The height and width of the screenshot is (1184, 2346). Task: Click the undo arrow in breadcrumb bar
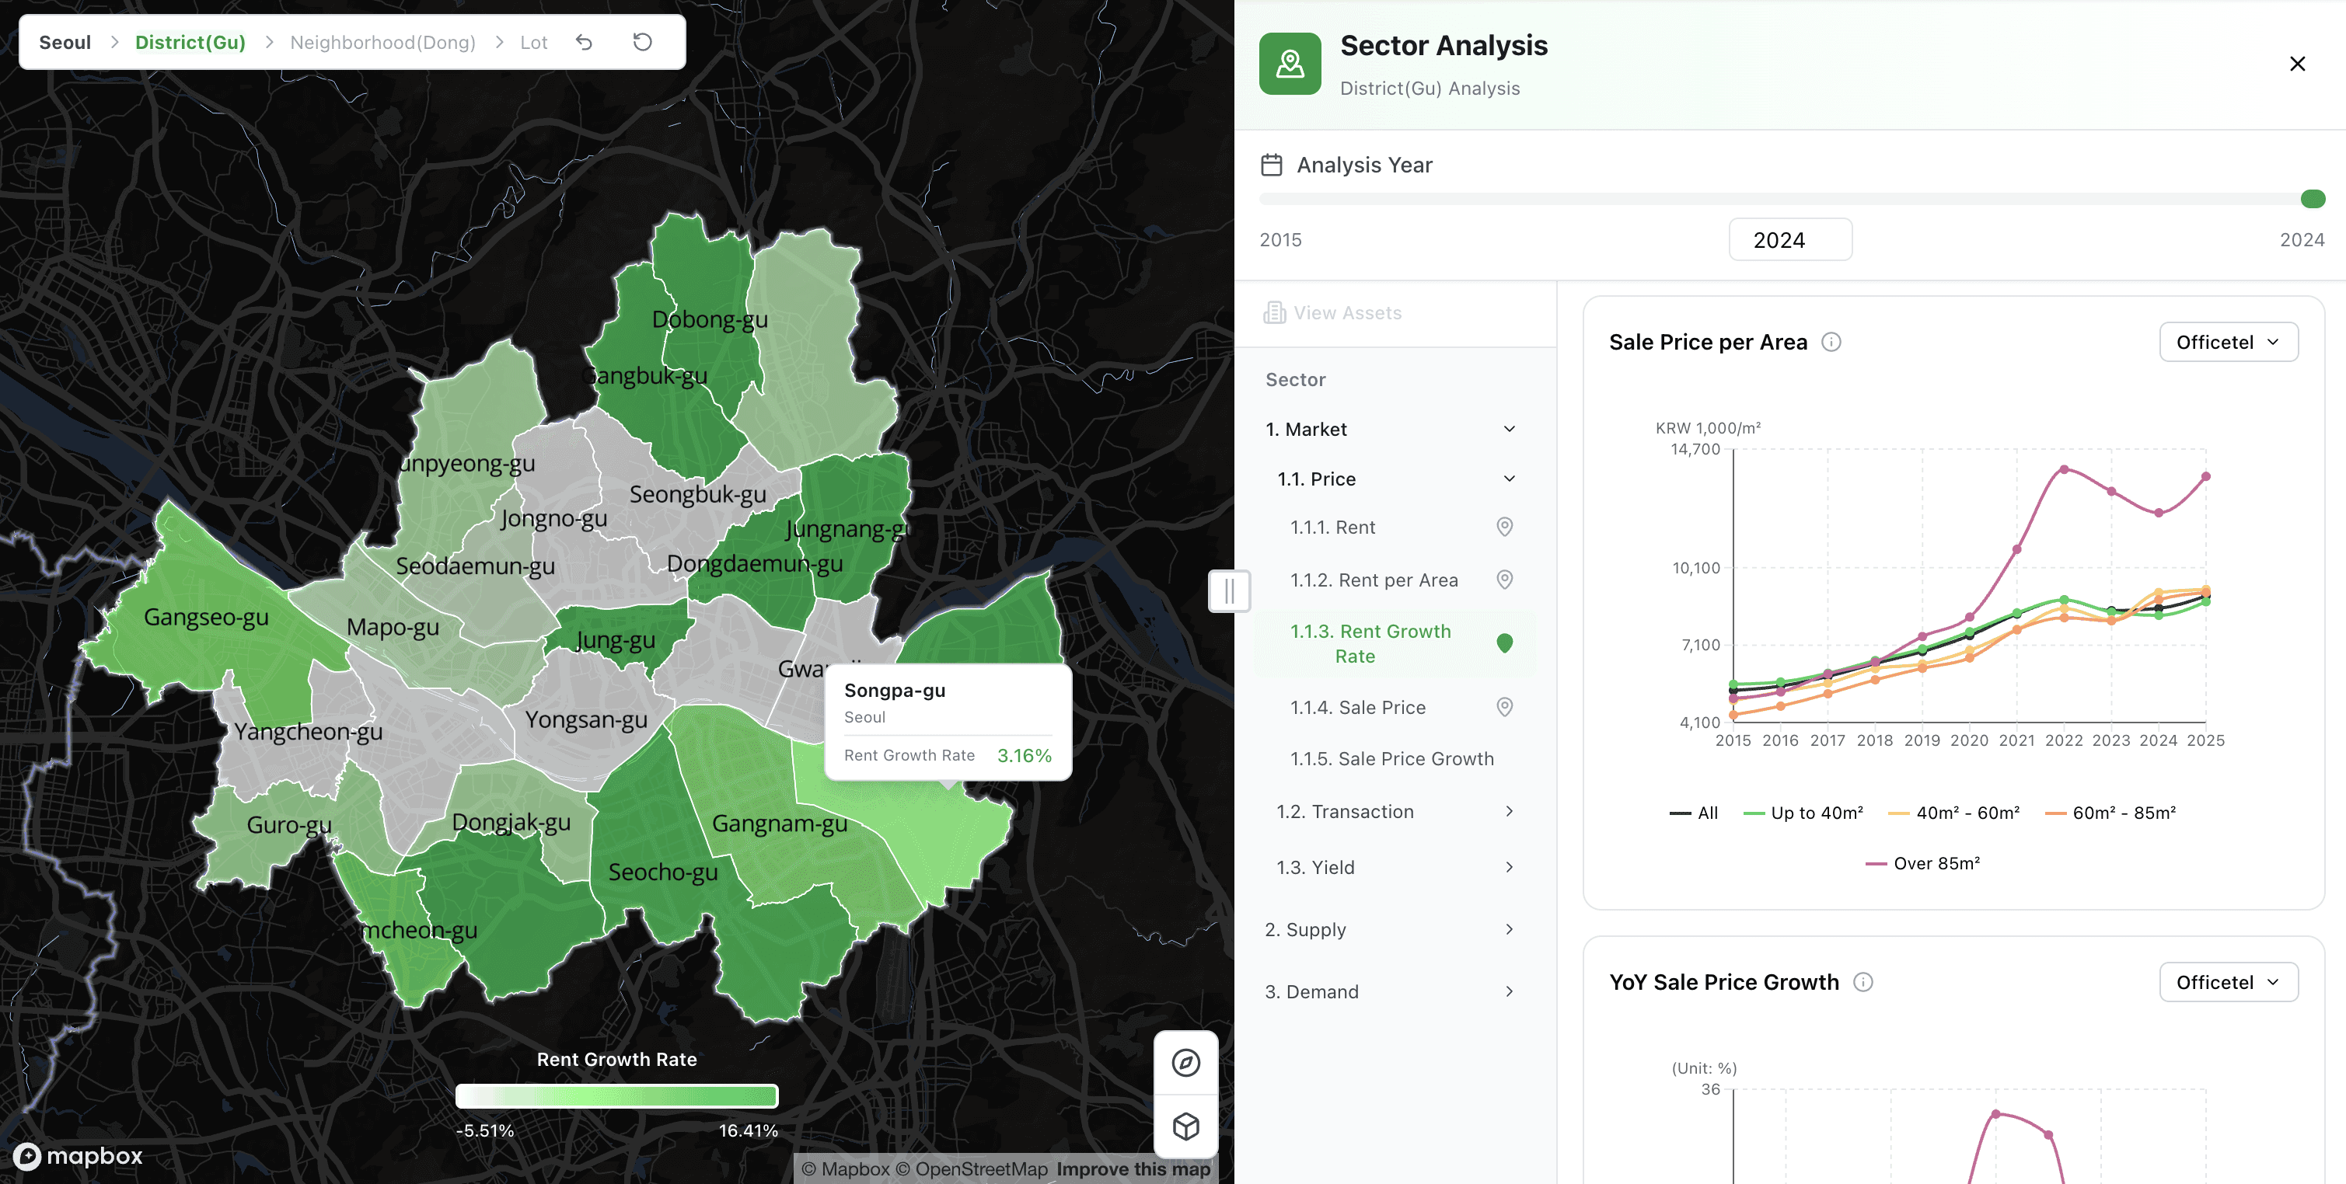[x=584, y=42]
